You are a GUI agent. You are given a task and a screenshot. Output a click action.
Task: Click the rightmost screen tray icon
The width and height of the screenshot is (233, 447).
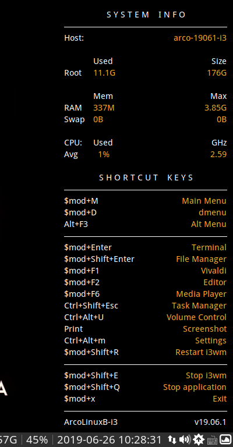pos(225,439)
